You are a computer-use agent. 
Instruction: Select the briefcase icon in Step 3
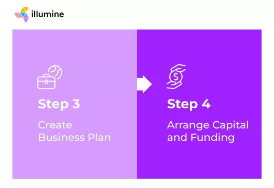pos(47,81)
